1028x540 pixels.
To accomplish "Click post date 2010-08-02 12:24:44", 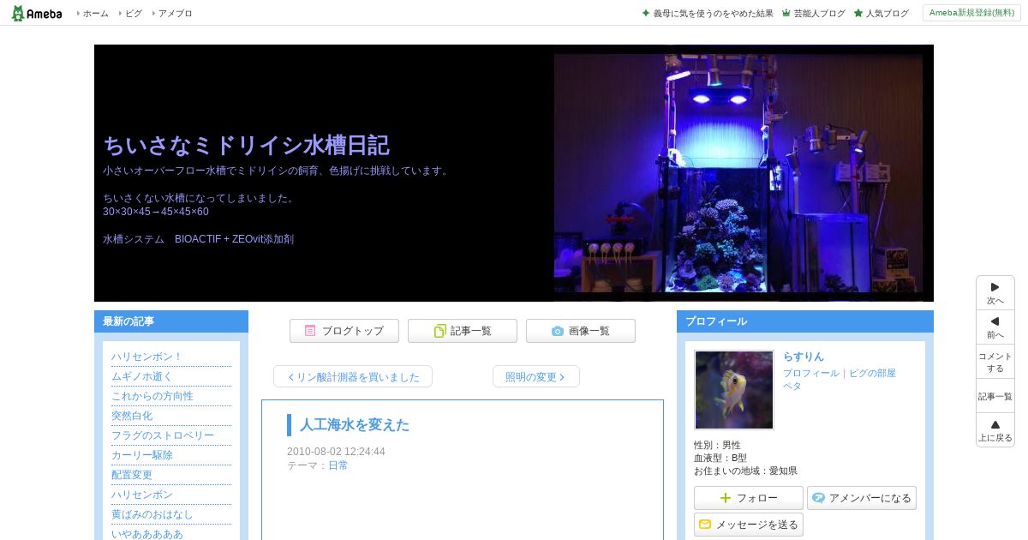I will pos(336,452).
